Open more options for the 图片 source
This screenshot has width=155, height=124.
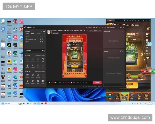coord(44,42)
